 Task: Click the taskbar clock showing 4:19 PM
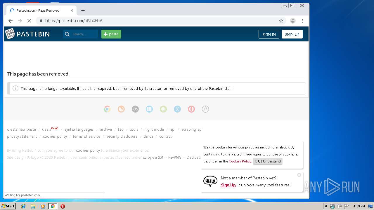coord(359,206)
